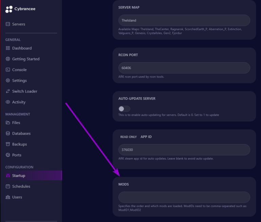261x222 pixels.
Task: Click the Dashboard grid icon
Action: tap(8, 48)
